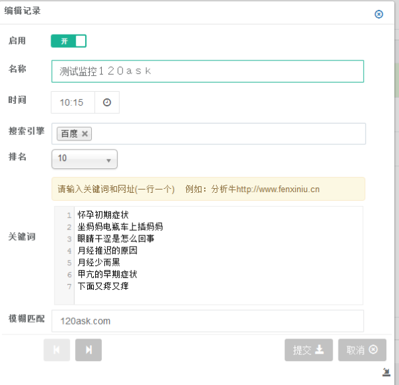
Task: Click the 甲亢的早期症状 keyword line
Action: point(107,274)
